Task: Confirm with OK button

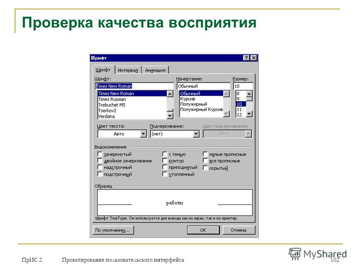Action: click(x=203, y=230)
